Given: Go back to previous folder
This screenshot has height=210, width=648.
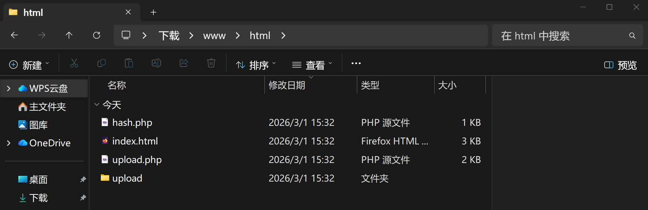Looking at the screenshot, I should click(x=14, y=35).
